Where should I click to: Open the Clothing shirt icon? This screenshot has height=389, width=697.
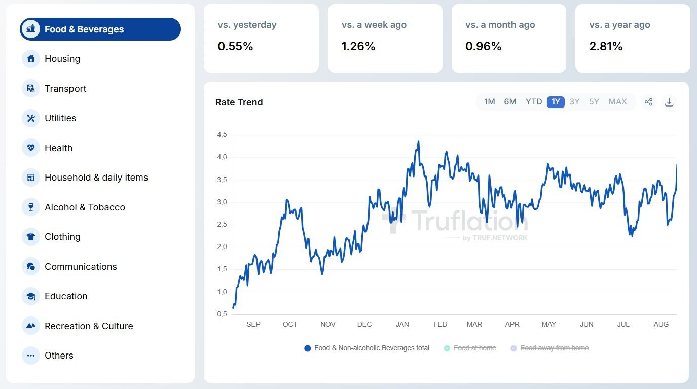tap(31, 237)
